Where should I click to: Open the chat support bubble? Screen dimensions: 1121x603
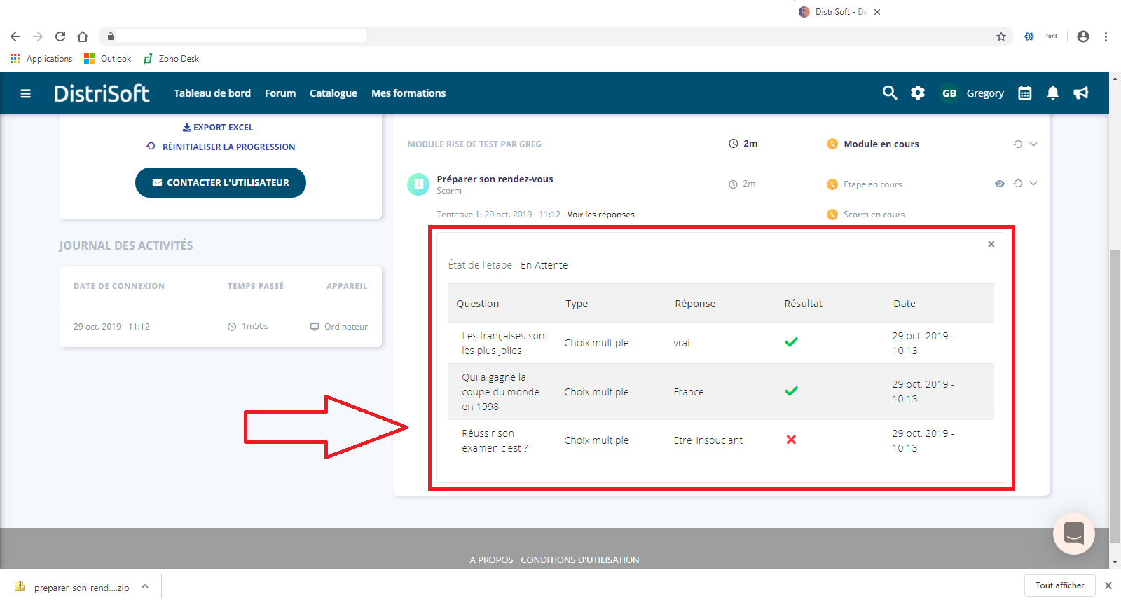(1074, 534)
